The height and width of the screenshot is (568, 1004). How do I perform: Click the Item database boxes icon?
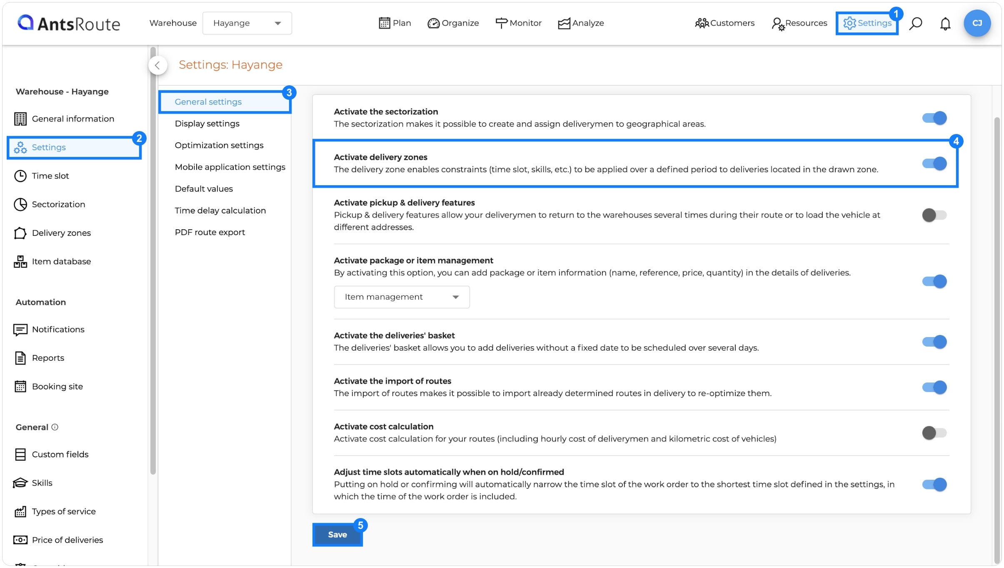pos(20,262)
